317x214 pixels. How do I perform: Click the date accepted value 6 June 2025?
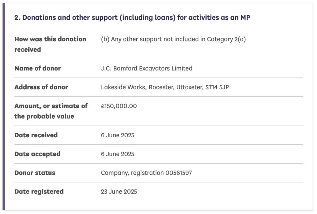pyautogui.click(x=117, y=154)
